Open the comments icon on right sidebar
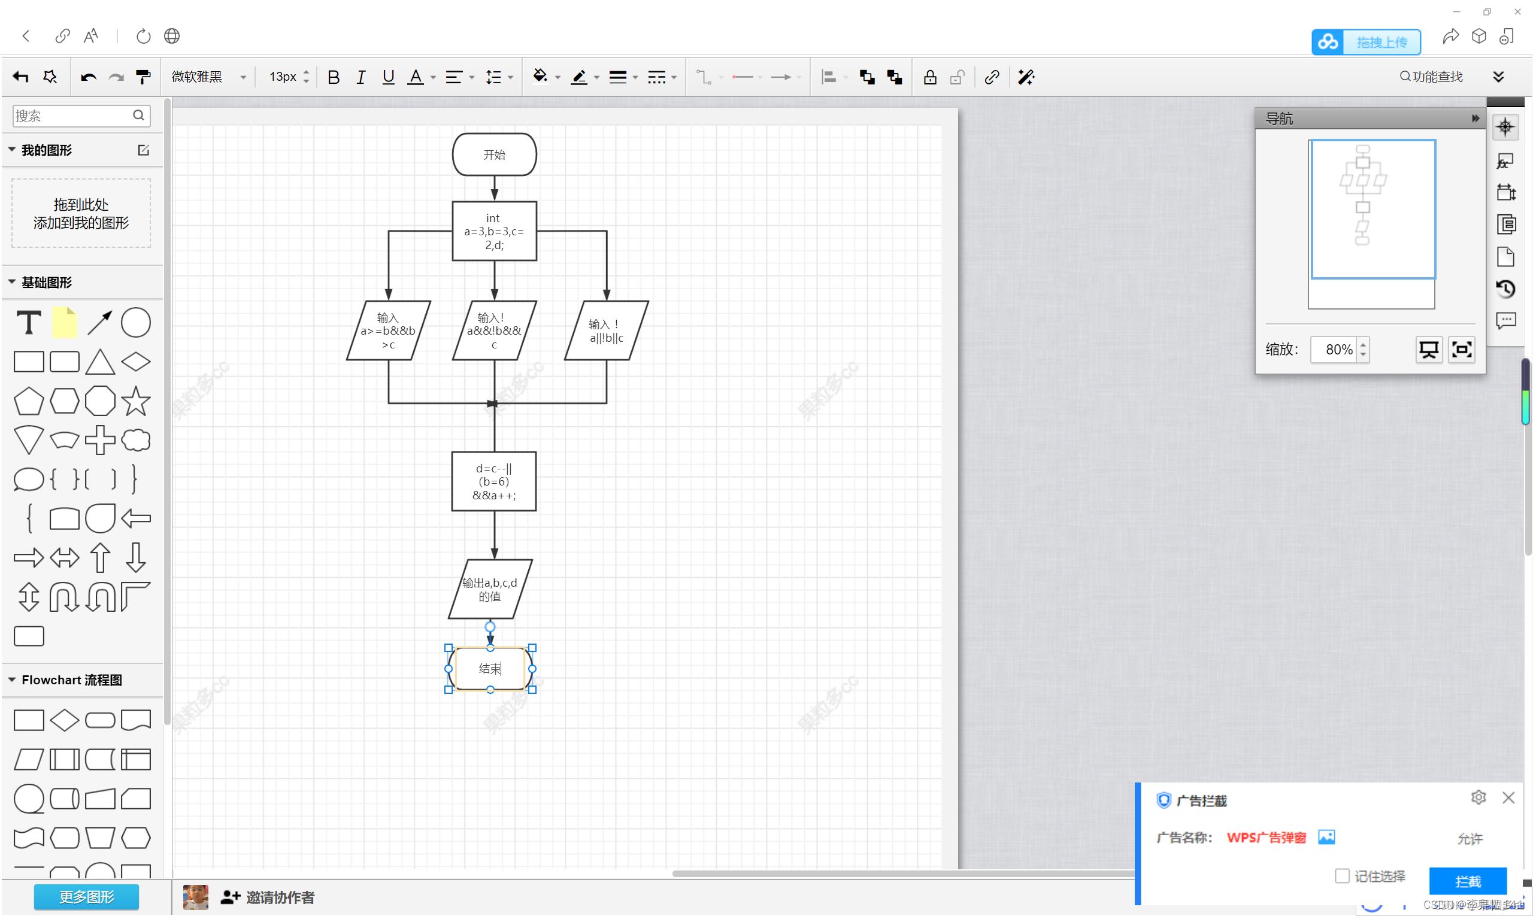This screenshot has width=1533, height=916. tap(1505, 320)
